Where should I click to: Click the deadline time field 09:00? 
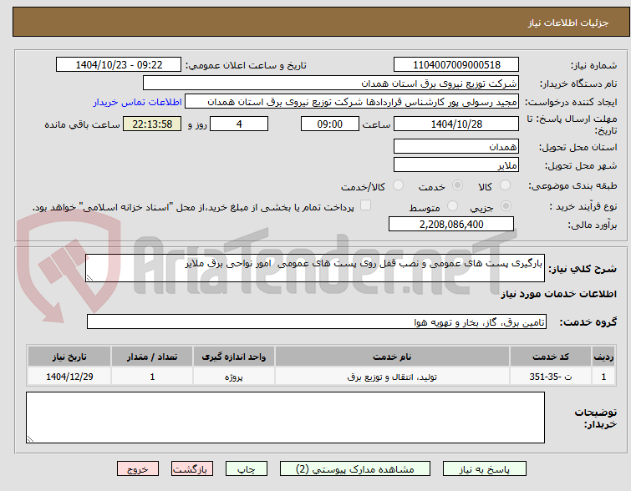[x=330, y=124]
